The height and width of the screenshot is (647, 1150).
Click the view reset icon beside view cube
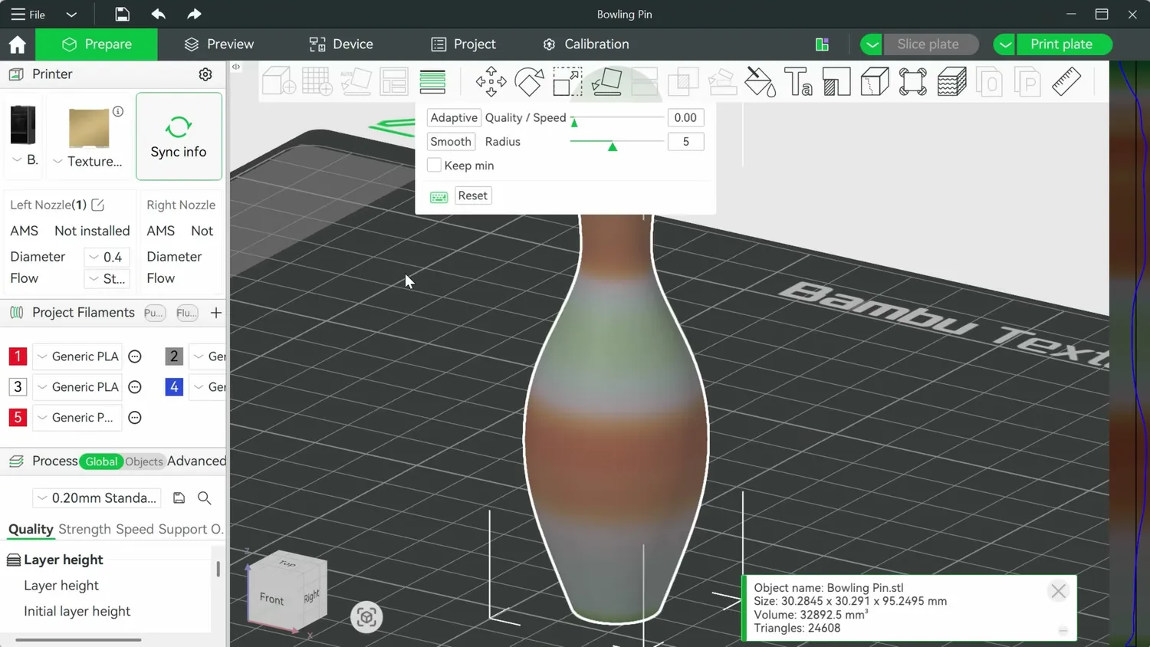coord(366,617)
